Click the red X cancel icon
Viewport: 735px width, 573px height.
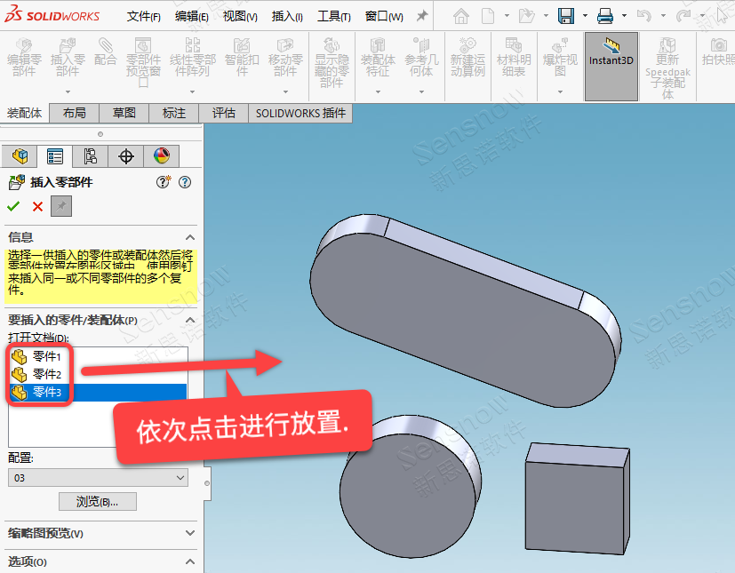[x=37, y=206]
